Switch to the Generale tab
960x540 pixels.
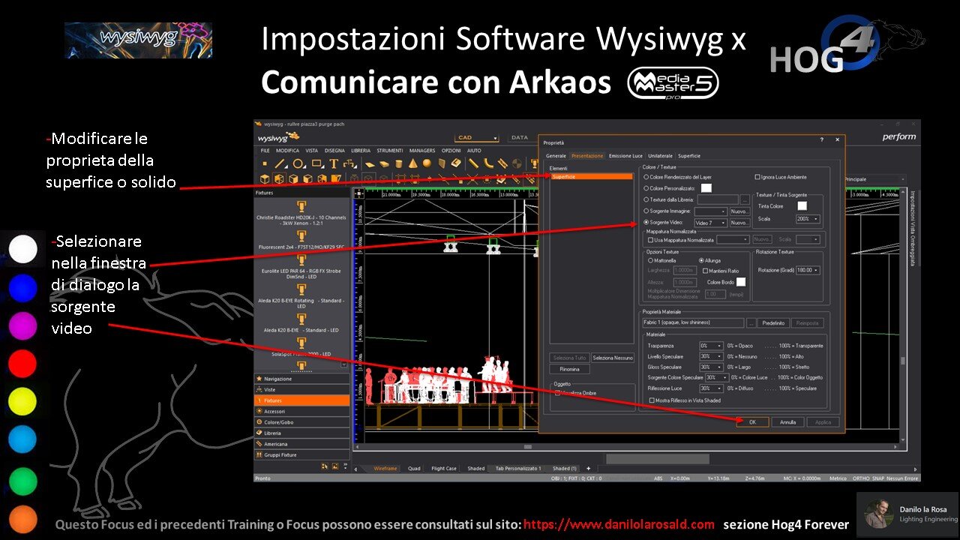pos(556,156)
